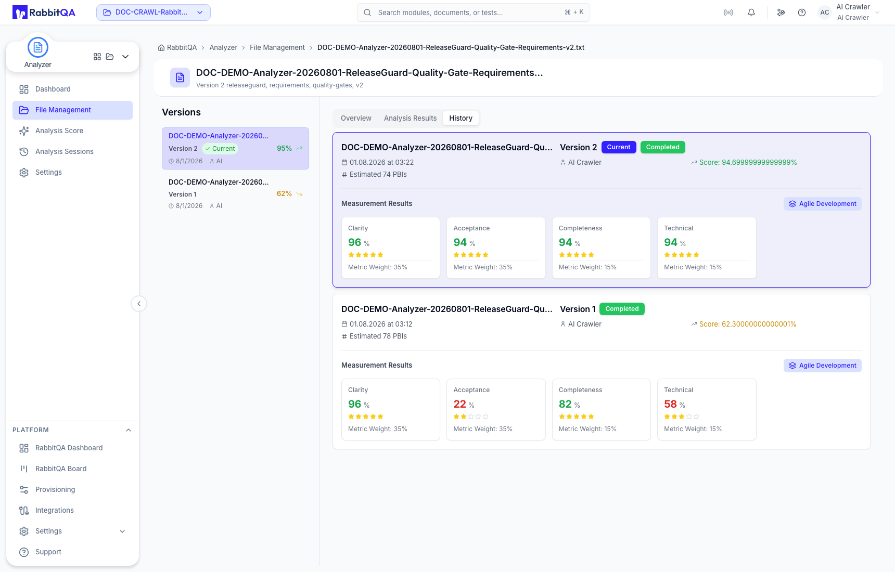Screen dimensions: 895x572
Task: Open RabbitQA Board
Action: (72, 469)
